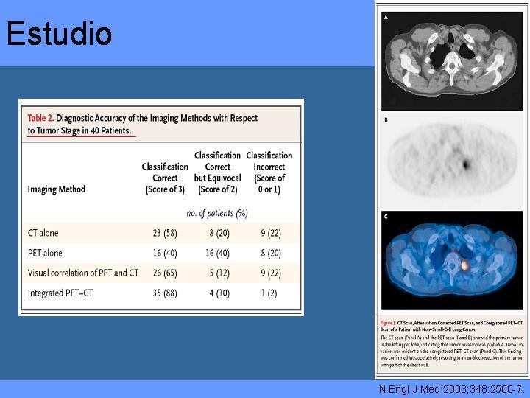Viewport: 530px width, 398px height.
Task: Click the value '26 (65)'
Action: [165, 273]
